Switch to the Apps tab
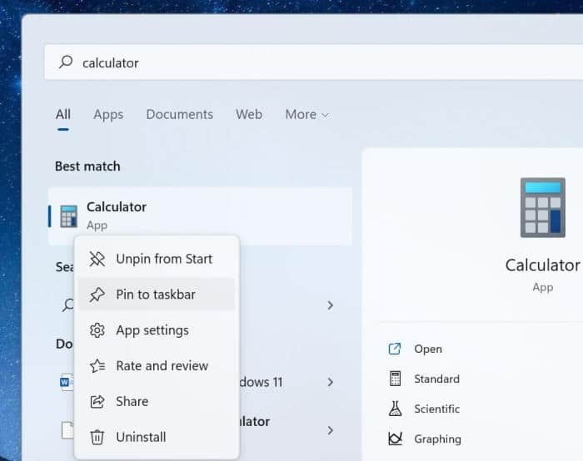This screenshot has width=583, height=461. click(108, 114)
